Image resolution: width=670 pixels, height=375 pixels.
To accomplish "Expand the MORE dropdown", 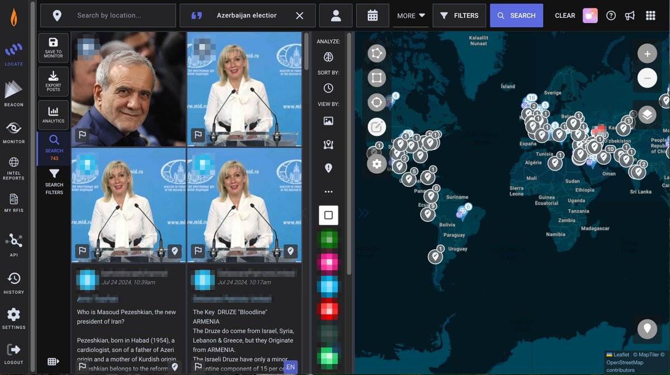I will point(411,16).
